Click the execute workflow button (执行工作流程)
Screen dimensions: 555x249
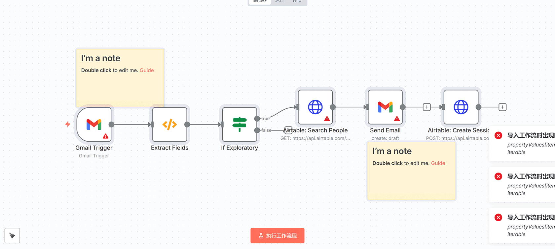click(277, 235)
